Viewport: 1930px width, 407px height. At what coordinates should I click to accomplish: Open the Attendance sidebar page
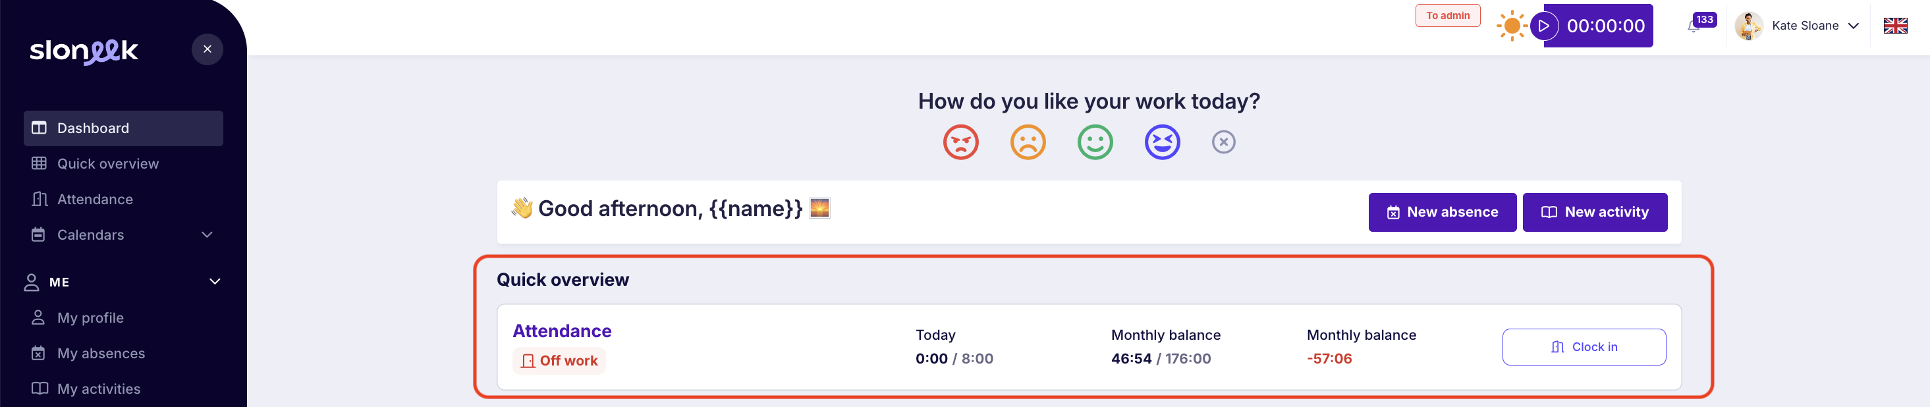tap(95, 200)
